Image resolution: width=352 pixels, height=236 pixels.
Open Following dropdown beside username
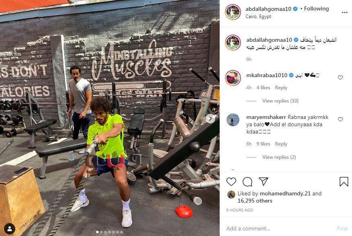pyautogui.click(x=316, y=9)
